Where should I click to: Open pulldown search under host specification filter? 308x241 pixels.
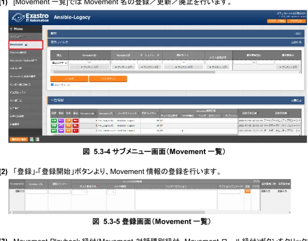(x=218, y=67)
